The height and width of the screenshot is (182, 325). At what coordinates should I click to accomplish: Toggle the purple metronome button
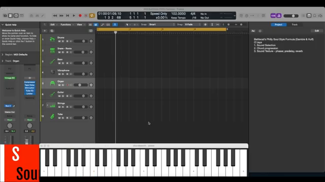tap(279, 16)
